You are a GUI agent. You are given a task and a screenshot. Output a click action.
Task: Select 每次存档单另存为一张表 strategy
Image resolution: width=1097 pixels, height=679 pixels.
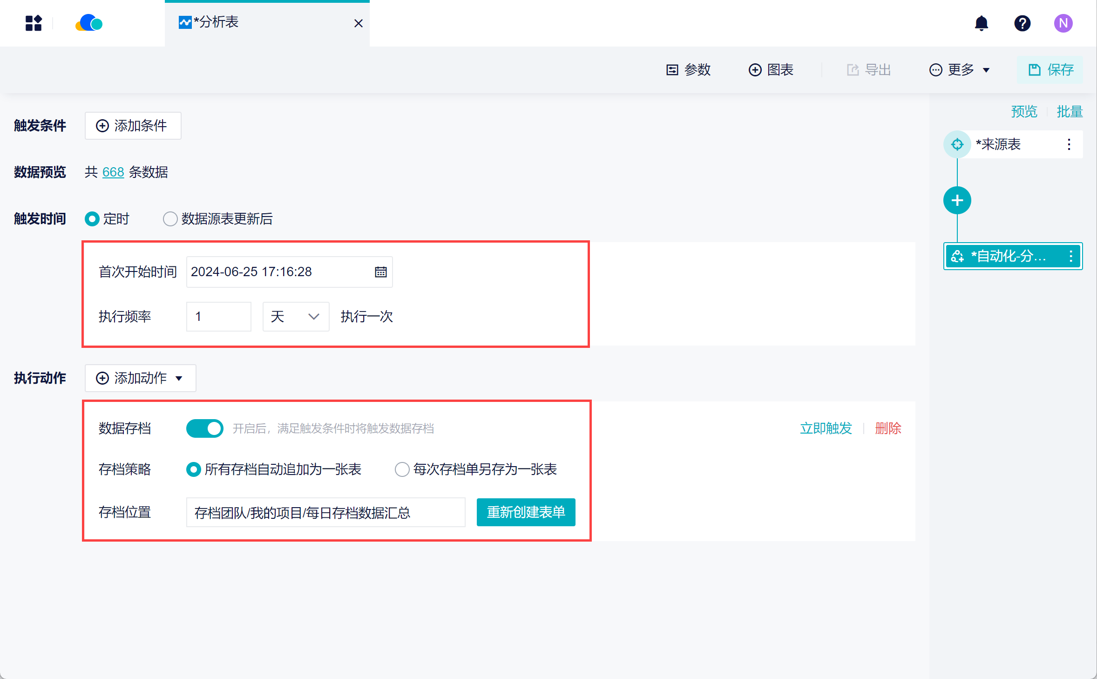tap(402, 469)
